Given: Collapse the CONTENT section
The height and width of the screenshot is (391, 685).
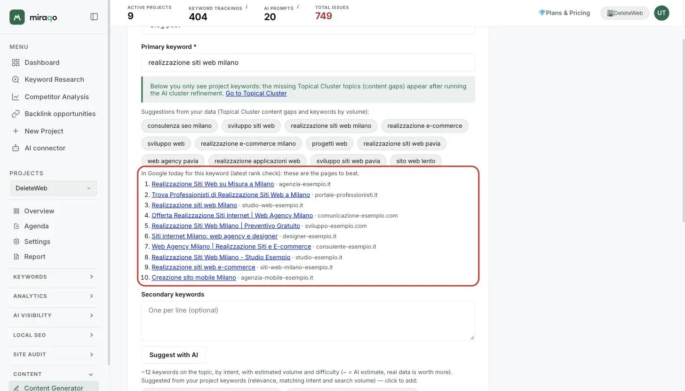Looking at the screenshot, I should pyautogui.click(x=54, y=374).
